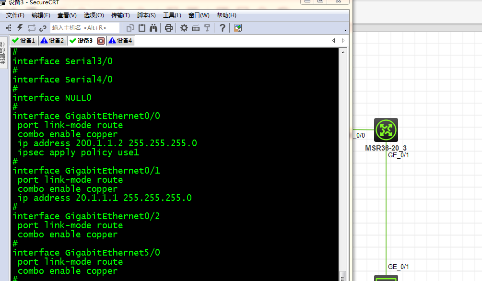
Task: Open Session Options gear icon
Action: tap(184, 28)
